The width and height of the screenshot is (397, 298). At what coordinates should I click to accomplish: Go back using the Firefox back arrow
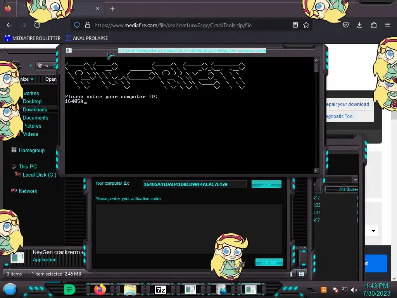[9, 25]
